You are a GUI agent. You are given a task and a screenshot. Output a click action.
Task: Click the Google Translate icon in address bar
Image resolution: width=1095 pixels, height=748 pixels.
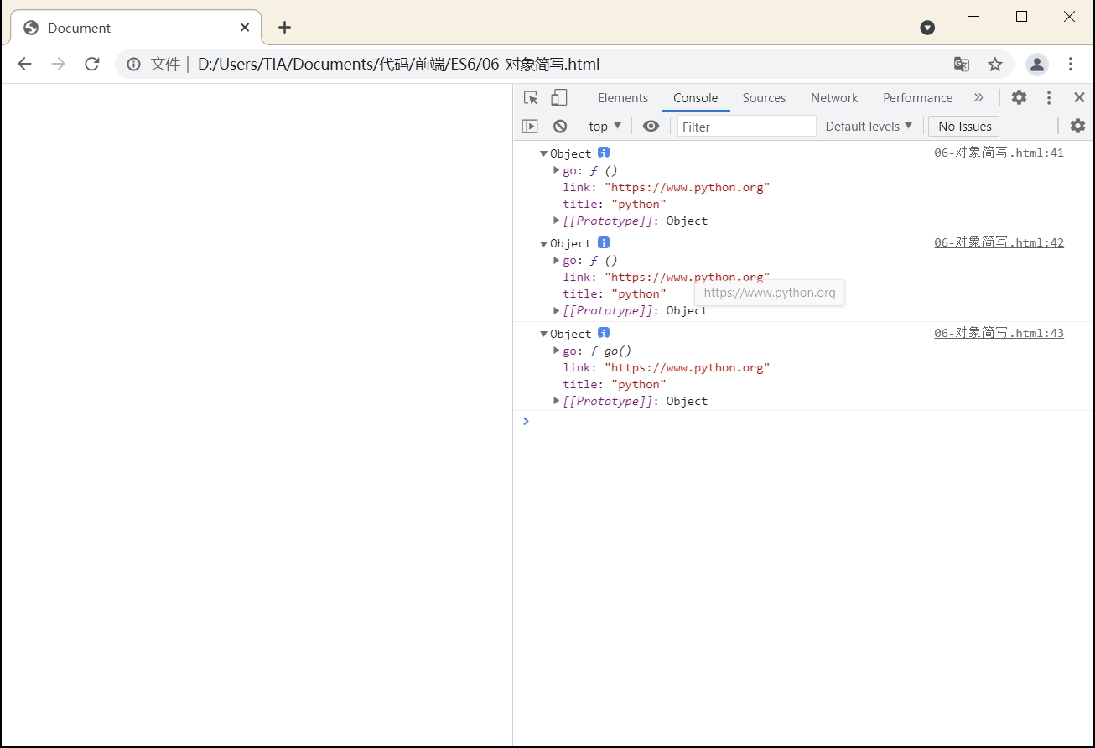coord(962,65)
